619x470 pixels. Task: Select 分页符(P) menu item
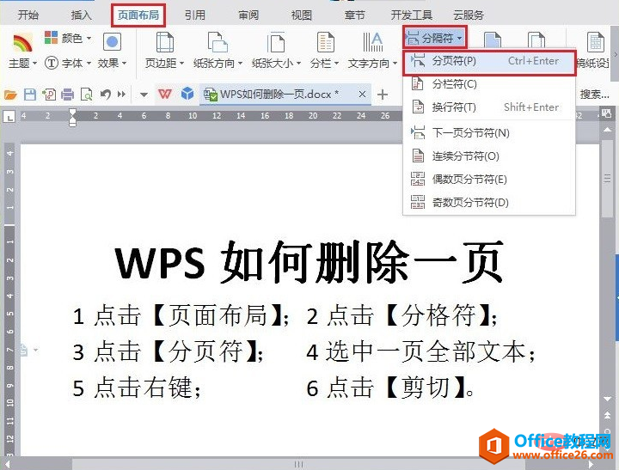[x=489, y=61]
